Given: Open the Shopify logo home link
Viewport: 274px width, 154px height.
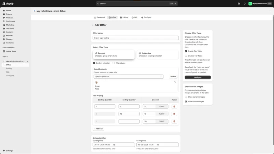Looking at the screenshot, I should point(8,3).
